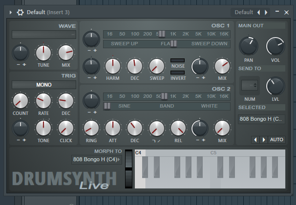Click the OSC 2 ATT knob
Image resolution: width=296 pixels, height=205 pixels.
(113, 128)
